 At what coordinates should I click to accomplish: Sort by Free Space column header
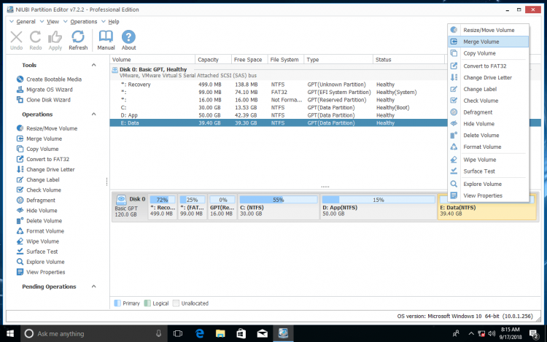tap(249, 60)
